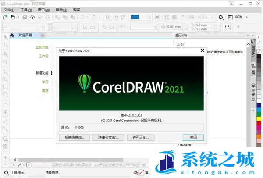The width and height of the screenshot is (263, 178).
Task: Select the Pick tool arrow
Action: 6,37
